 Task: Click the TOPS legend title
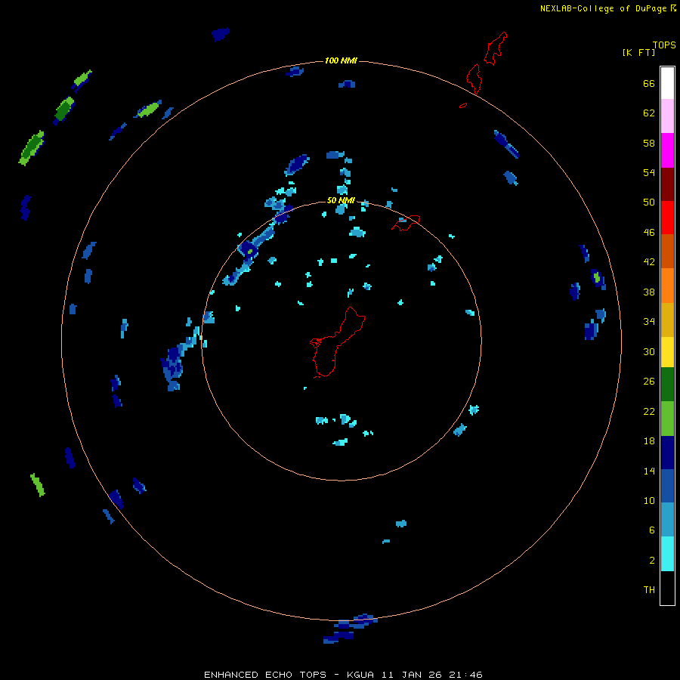coord(664,45)
